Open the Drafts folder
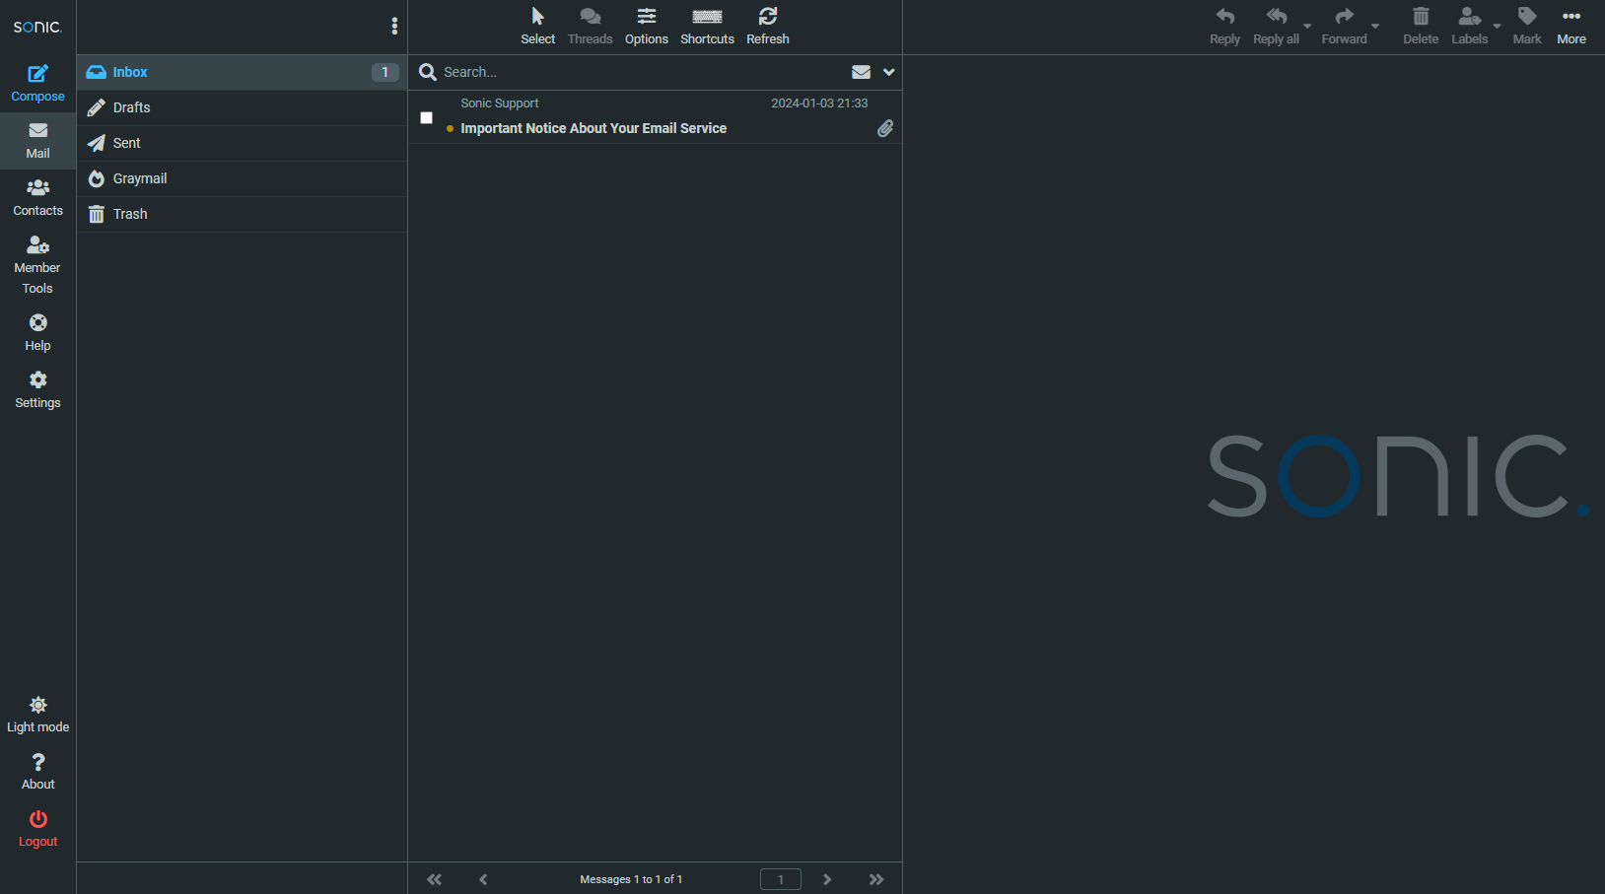The width and height of the screenshot is (1605, 894). pyautogui.click(x=242, y=107)
